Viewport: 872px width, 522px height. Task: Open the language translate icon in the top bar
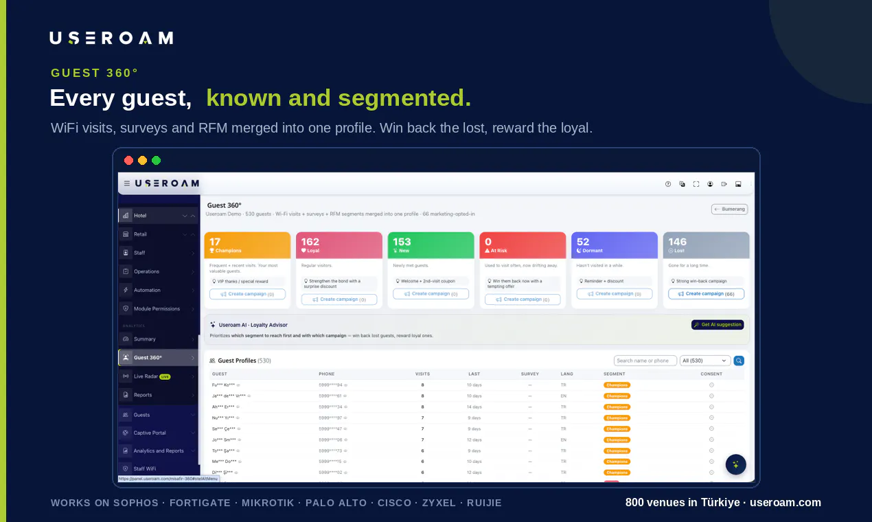click(682, 184)
